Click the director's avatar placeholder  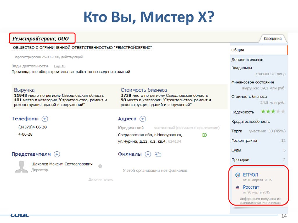(22, 166)
